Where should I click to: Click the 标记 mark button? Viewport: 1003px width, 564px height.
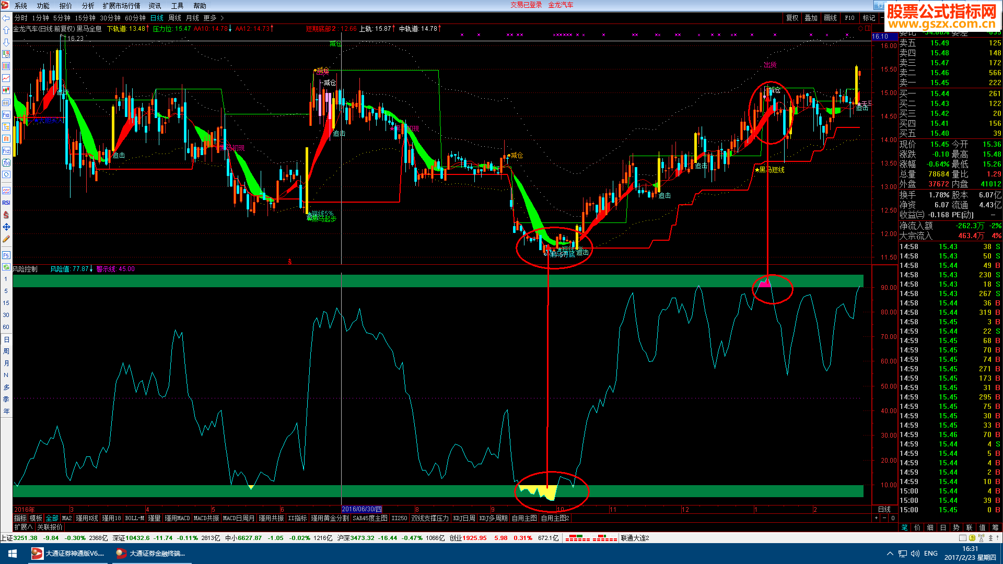(x=869, y=18)
